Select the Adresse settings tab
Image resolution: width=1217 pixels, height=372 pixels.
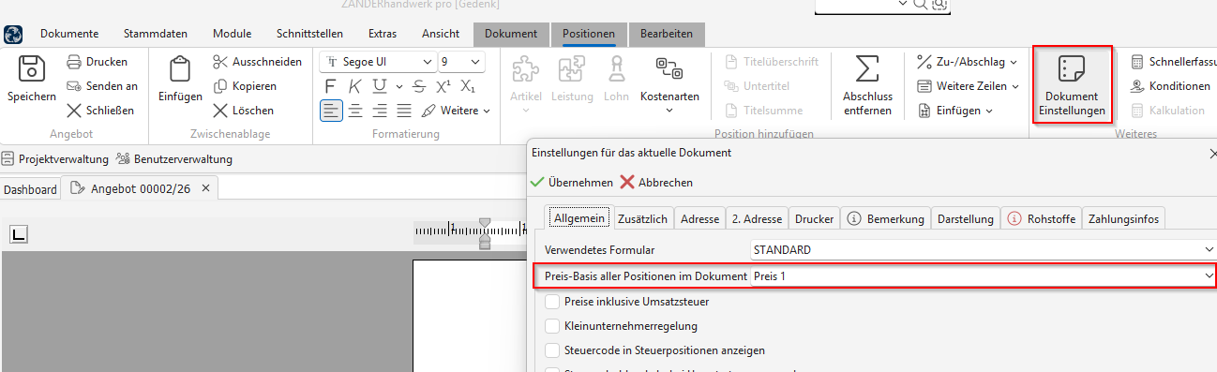[699, 218]
